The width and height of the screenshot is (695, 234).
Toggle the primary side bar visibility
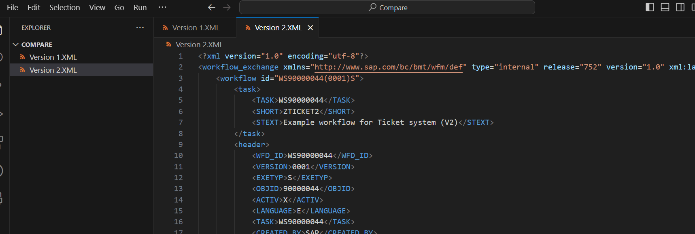point(650,7)
